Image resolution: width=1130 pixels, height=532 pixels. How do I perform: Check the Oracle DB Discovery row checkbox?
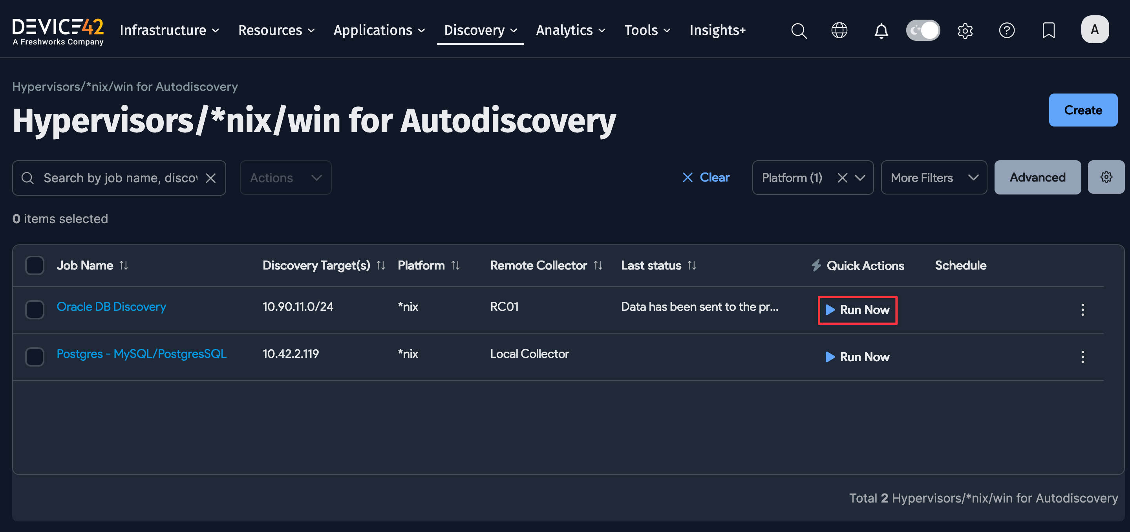[35, 310]
